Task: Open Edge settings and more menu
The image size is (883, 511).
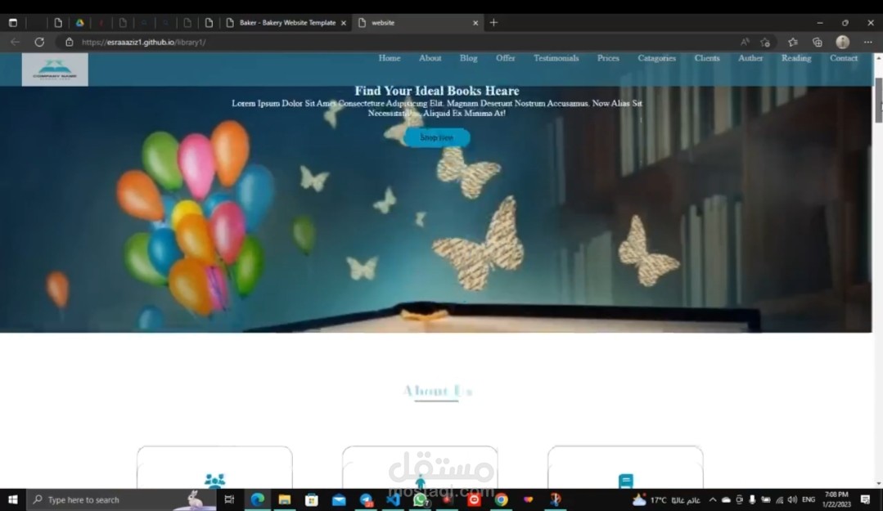Action: [x=867, y=43]
